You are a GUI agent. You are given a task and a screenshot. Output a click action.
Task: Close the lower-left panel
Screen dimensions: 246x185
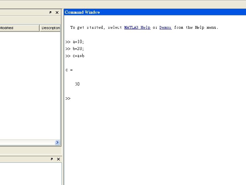click(x=58, y=159)
